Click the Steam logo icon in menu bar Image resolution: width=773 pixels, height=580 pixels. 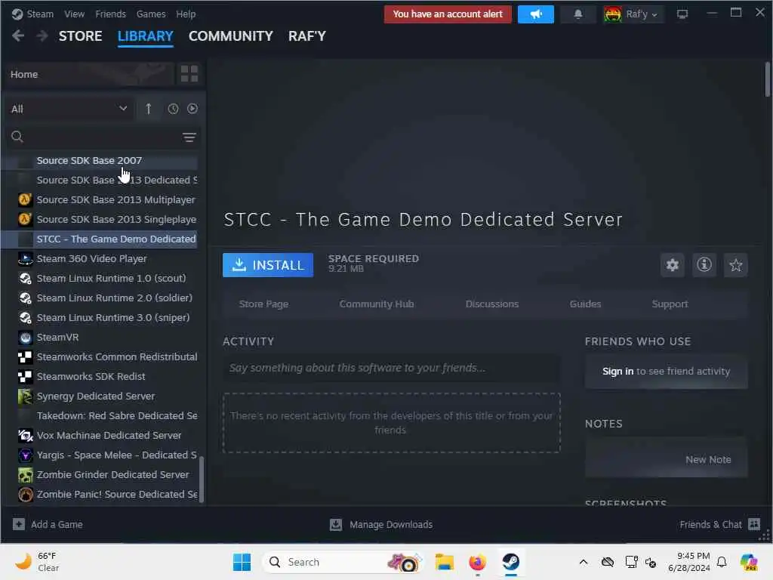(x=17, y=14)
